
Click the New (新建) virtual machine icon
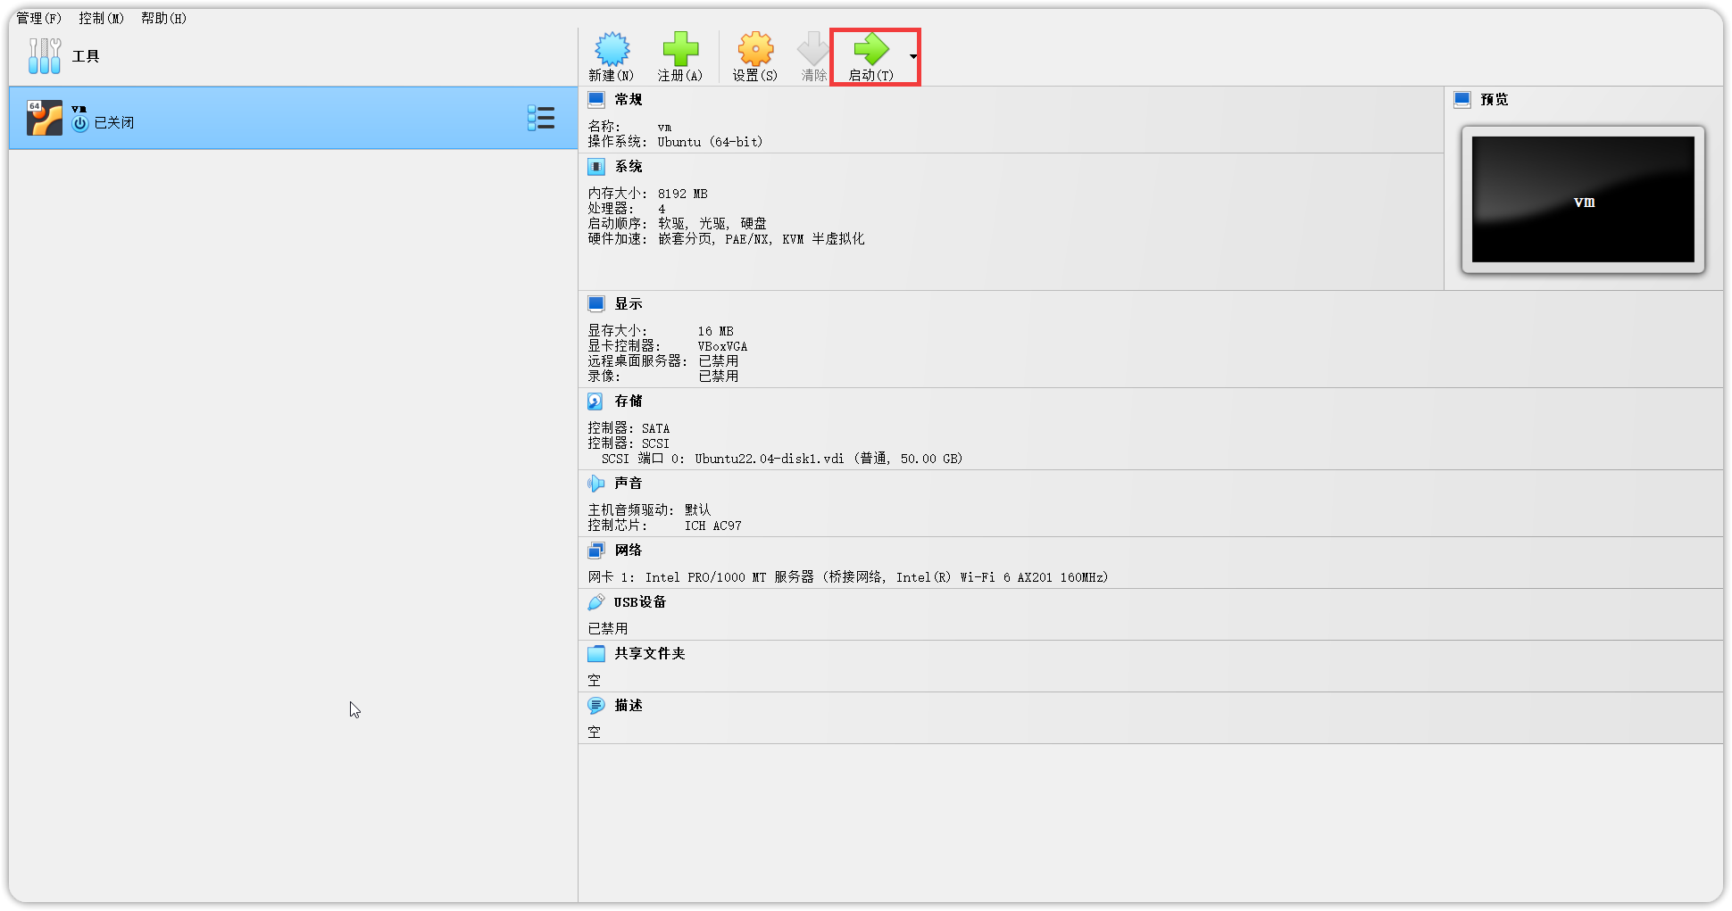pos(612,49)
